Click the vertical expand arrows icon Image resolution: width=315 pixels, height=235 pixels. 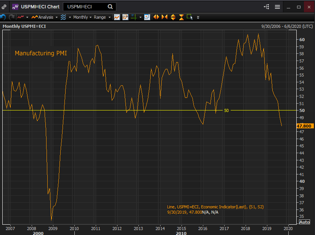click(x=173, y=17)
